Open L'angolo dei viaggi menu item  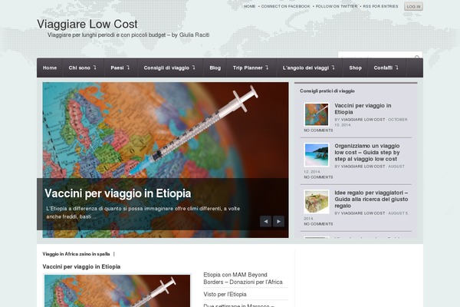[x=306, y=68]
